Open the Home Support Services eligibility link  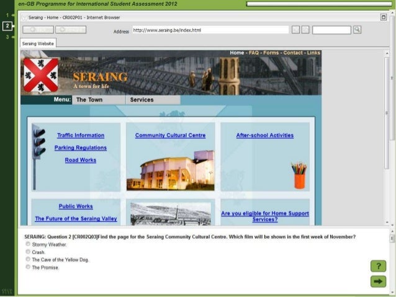(265, 216)
